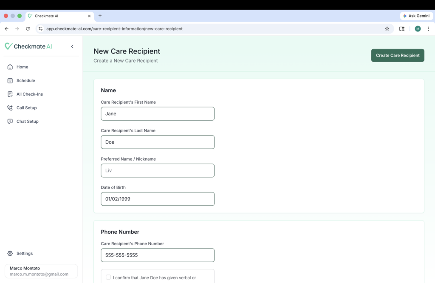Open a new browser tab
The height and width of the screenshot is (283, 435).
[x=100, y=16]
